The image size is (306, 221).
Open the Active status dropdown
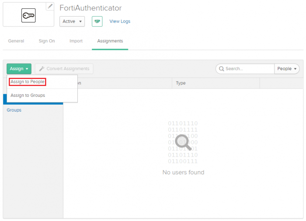pos(72,21)
